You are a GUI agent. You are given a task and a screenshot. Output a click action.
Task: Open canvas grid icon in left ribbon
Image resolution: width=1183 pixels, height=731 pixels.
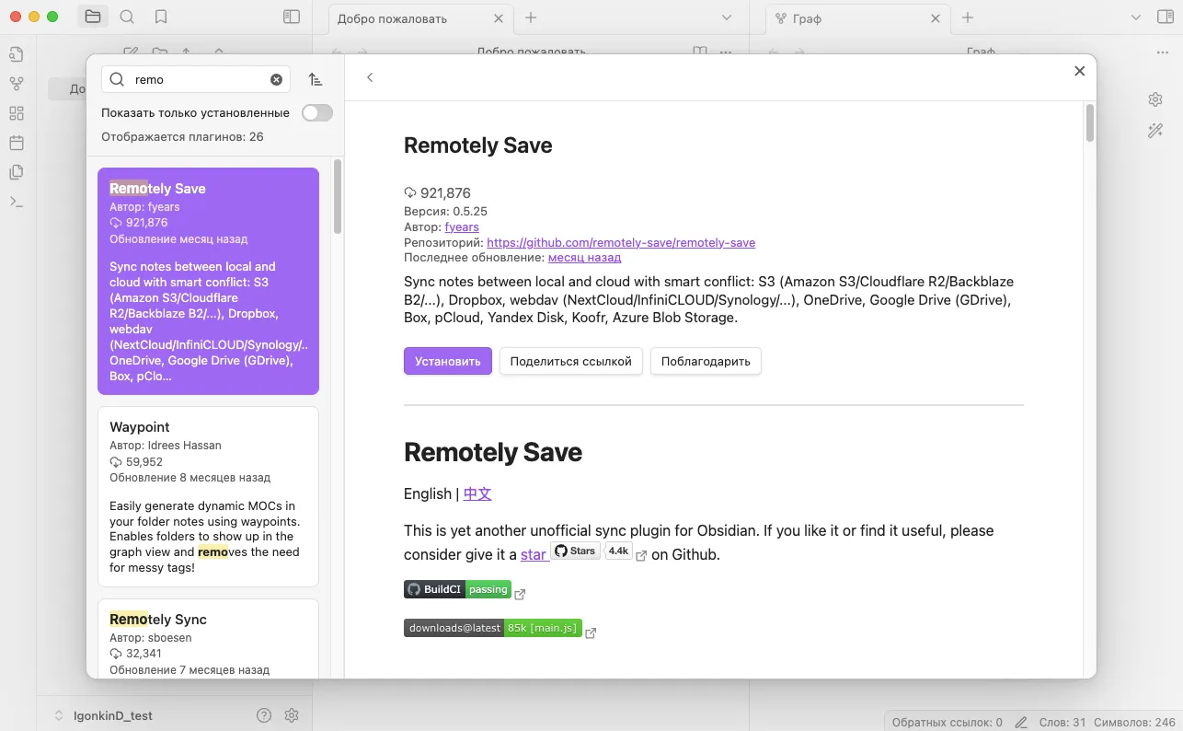tap(16, 113)
